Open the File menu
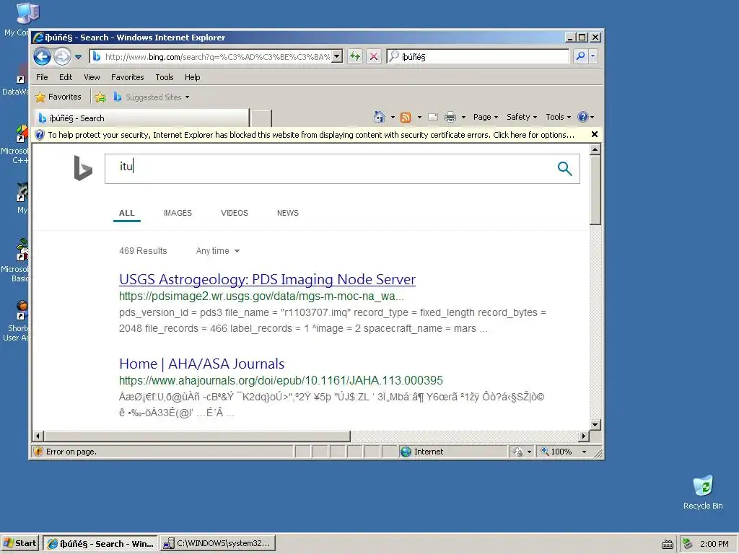 (x=42, y=77)
